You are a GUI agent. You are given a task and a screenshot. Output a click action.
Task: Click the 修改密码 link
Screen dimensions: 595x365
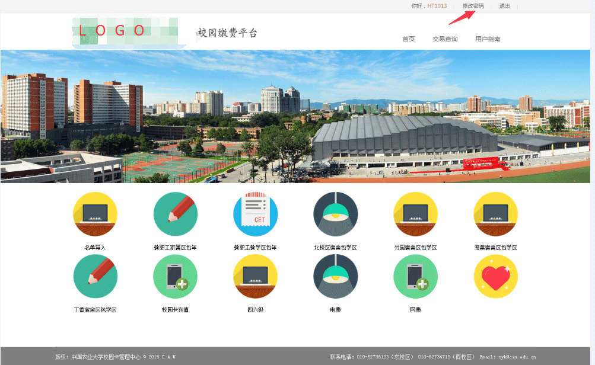coord(473,6)
